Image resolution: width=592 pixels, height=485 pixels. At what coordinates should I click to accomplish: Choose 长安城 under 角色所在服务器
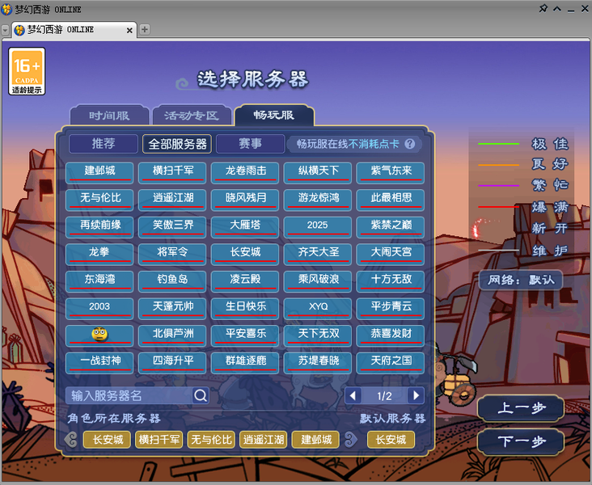point(108,440)
